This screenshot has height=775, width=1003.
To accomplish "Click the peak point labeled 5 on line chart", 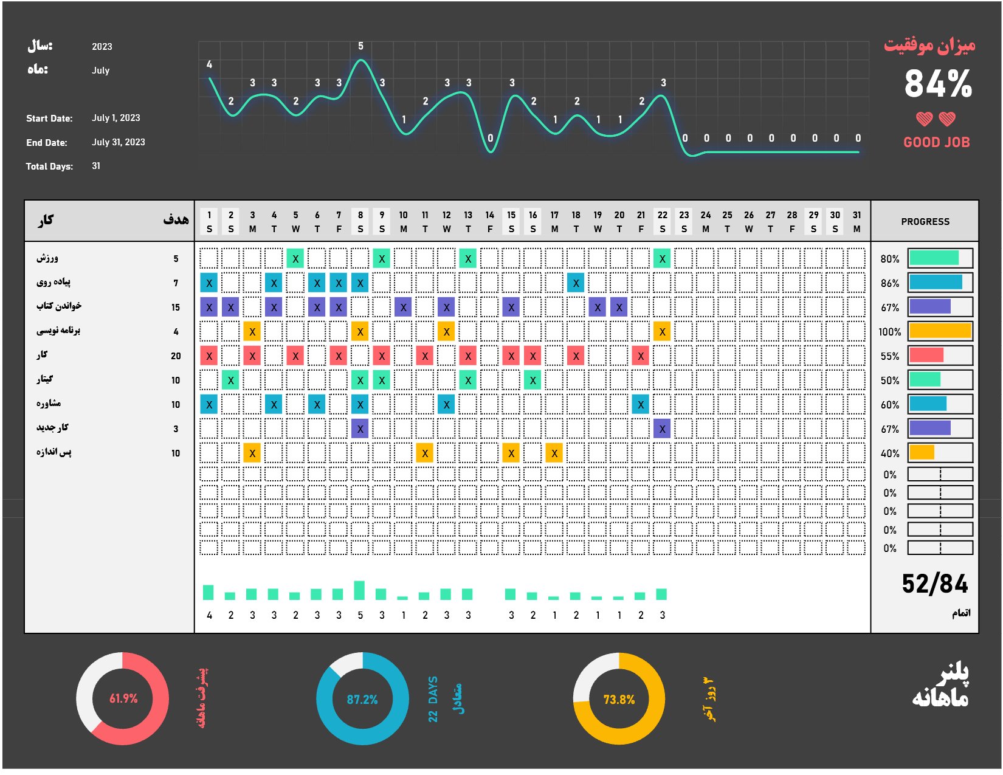I will pyautogui.click(x=361, y=60).
